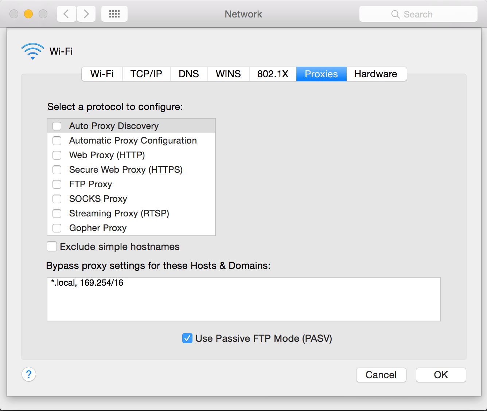This screenshot has height=411, width=487.
Task: Open the DNS tab
Action: pos(189,74)
